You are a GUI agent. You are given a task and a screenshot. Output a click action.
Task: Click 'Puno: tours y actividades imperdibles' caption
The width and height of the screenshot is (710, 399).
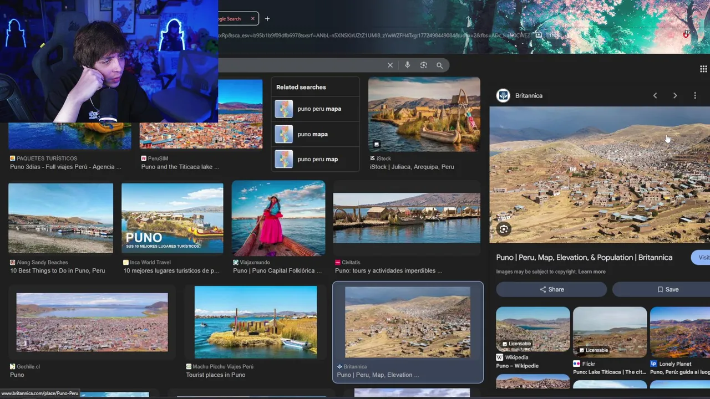(x=388, y=270)
